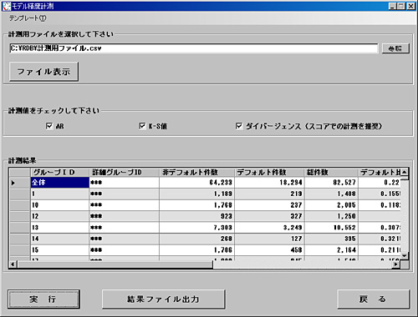Screen dimensions: 418x317
Task: Toggle the K-S値 checkbox
Action: [x=142, y=126]
